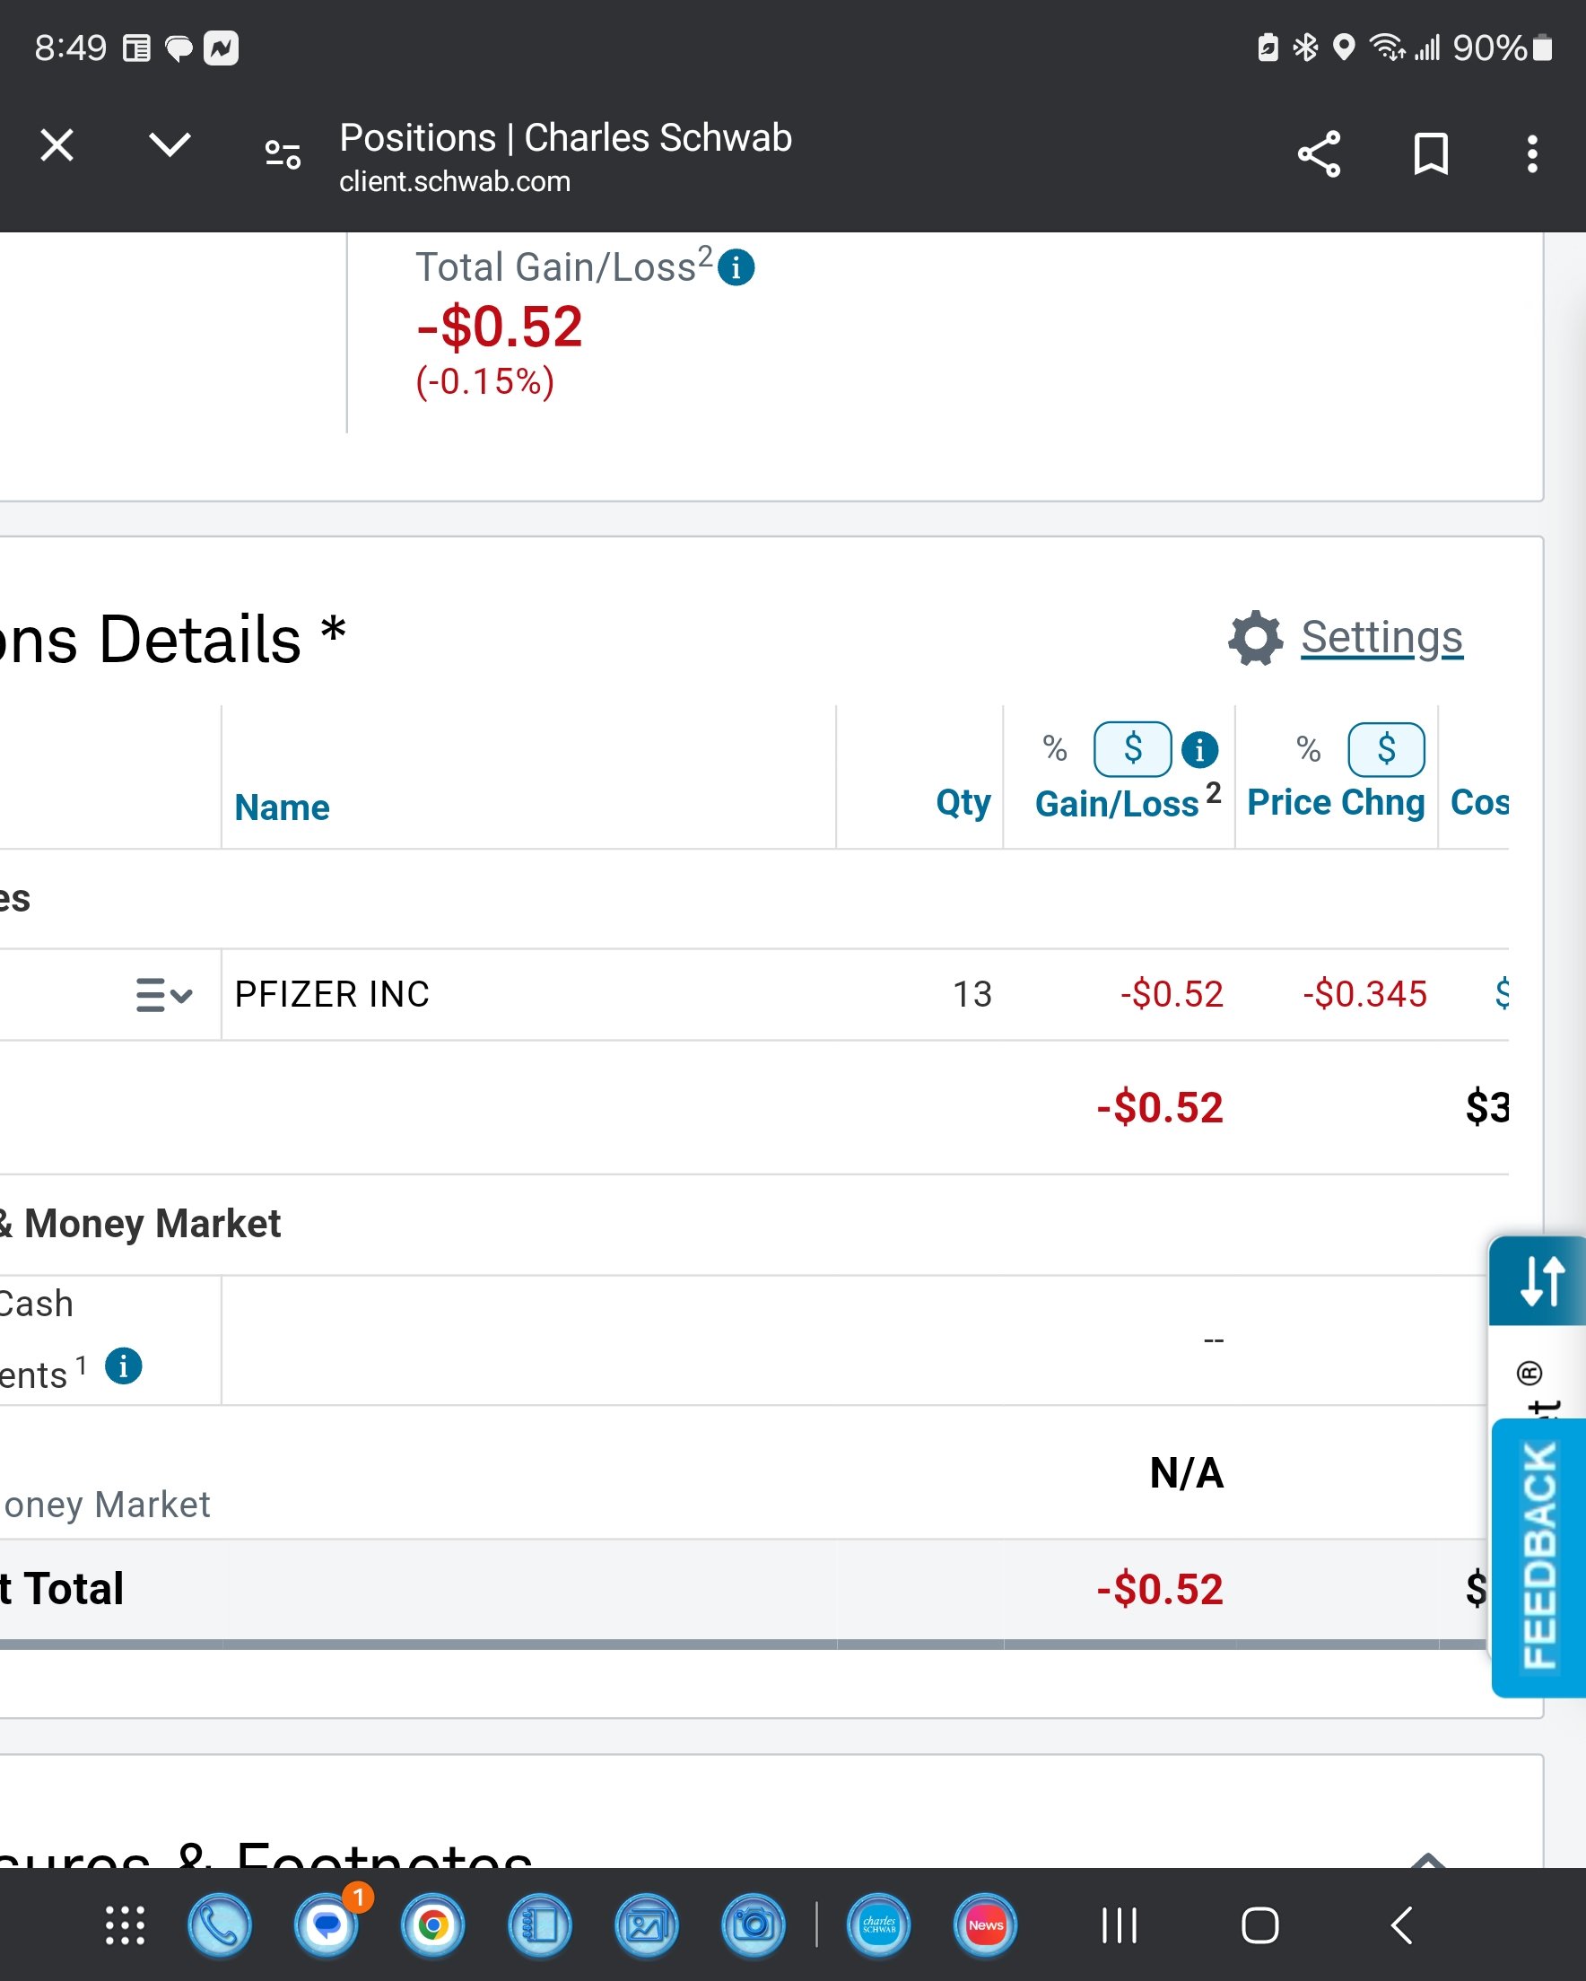The image size is (1586, 1981).
Task: Open the News app
Action: (x=986, y=1925)
